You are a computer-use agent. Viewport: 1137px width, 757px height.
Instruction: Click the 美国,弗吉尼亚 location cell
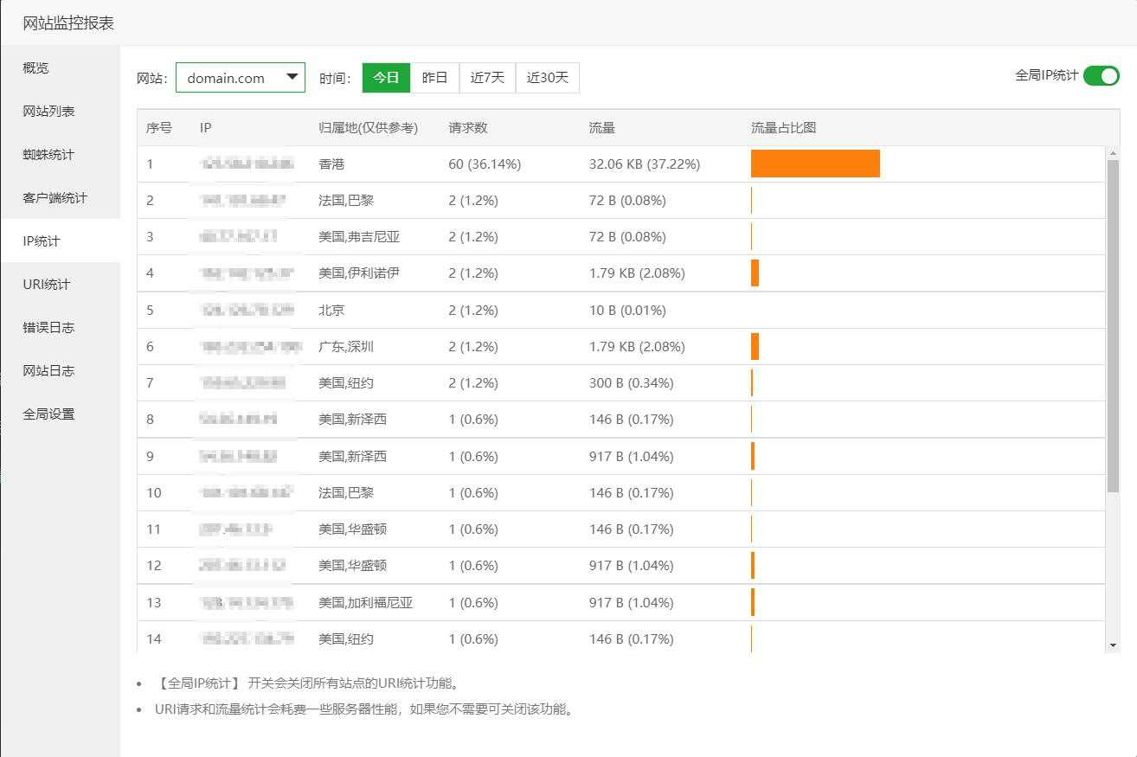pos(359,237)
